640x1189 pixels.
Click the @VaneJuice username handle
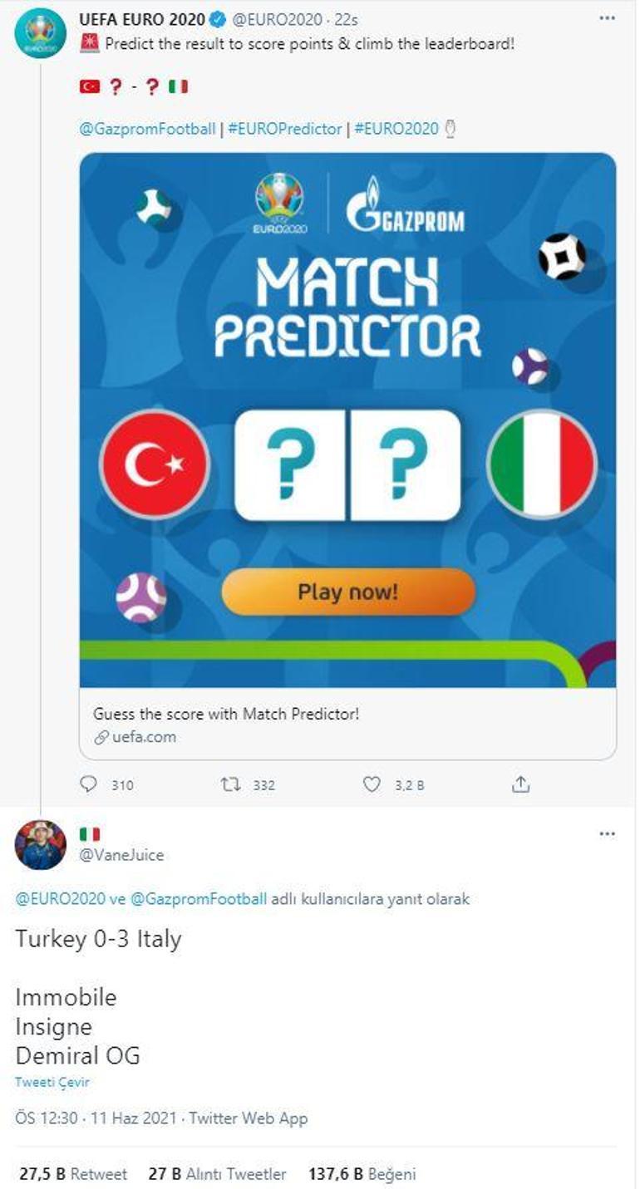121,855
